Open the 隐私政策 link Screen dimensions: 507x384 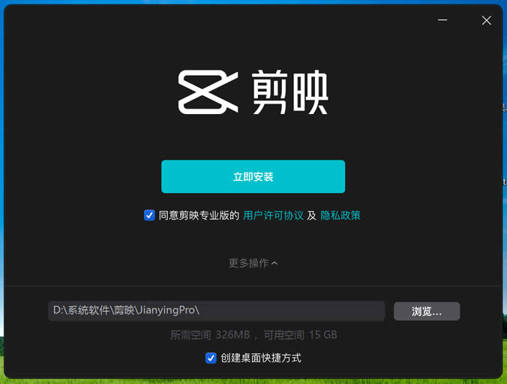coord(340,215)
